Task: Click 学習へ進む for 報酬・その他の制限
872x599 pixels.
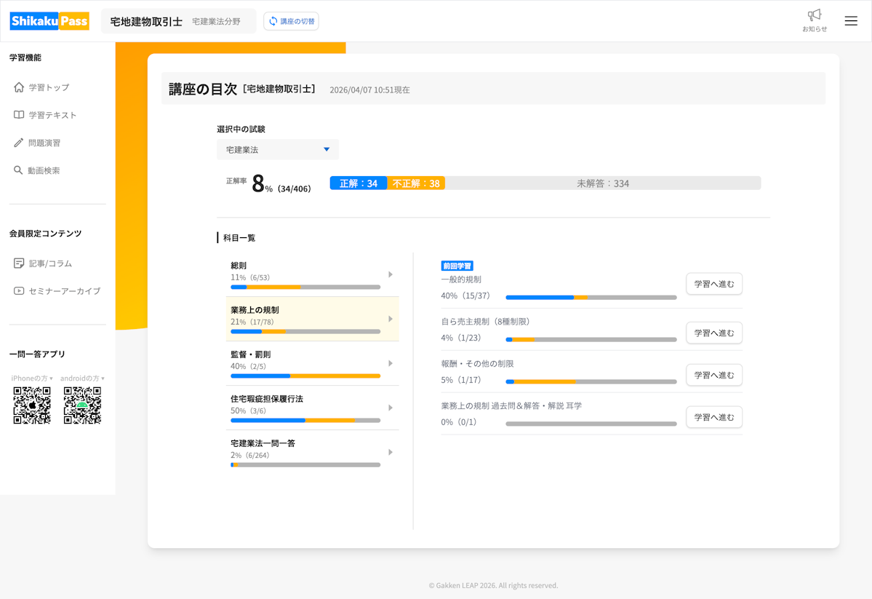Action: click(713, 375)
